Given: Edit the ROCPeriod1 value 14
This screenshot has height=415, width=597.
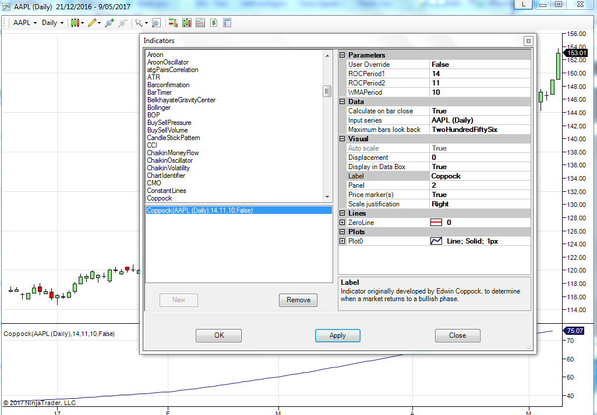Looking at the screenshot, I should (x=480, y=74).
